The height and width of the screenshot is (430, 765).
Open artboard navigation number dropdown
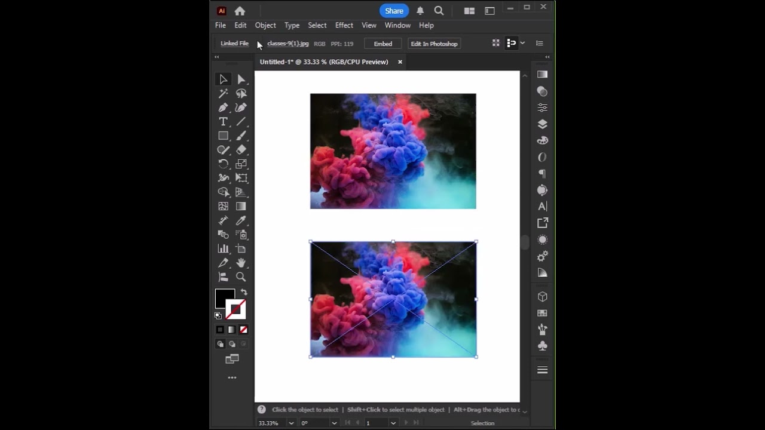(x=393, y=423)
